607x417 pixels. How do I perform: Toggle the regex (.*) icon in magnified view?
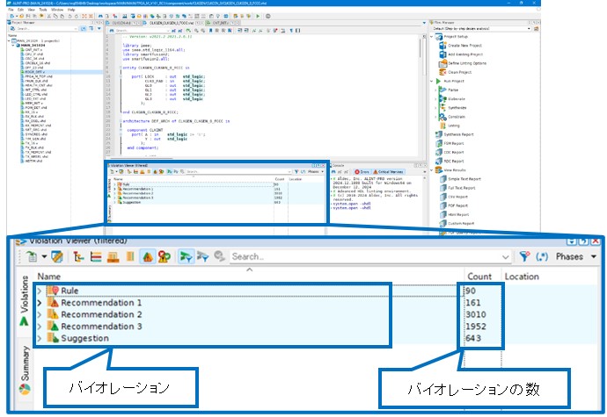point(542,256)
